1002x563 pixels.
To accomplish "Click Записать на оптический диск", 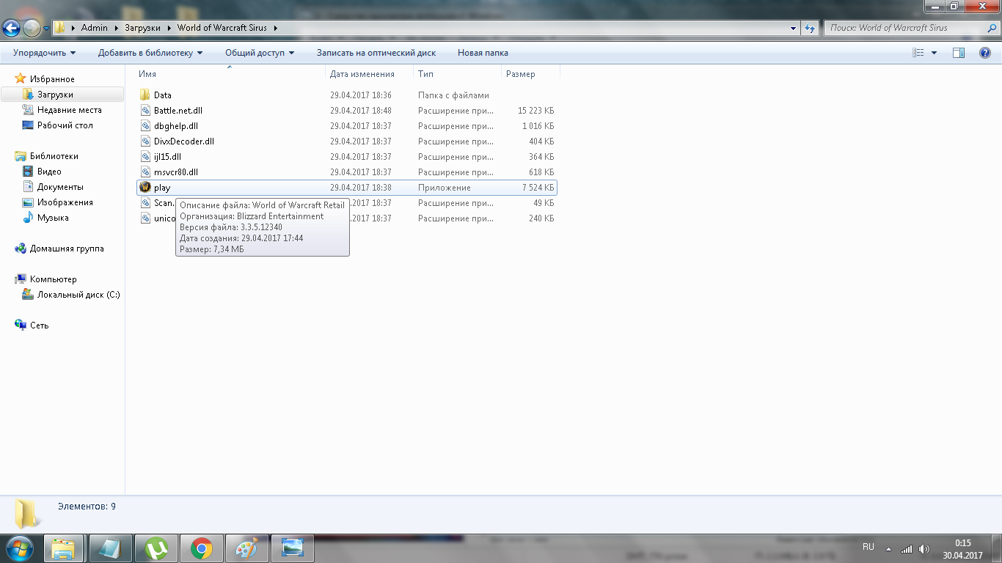I will click(376, 53).
